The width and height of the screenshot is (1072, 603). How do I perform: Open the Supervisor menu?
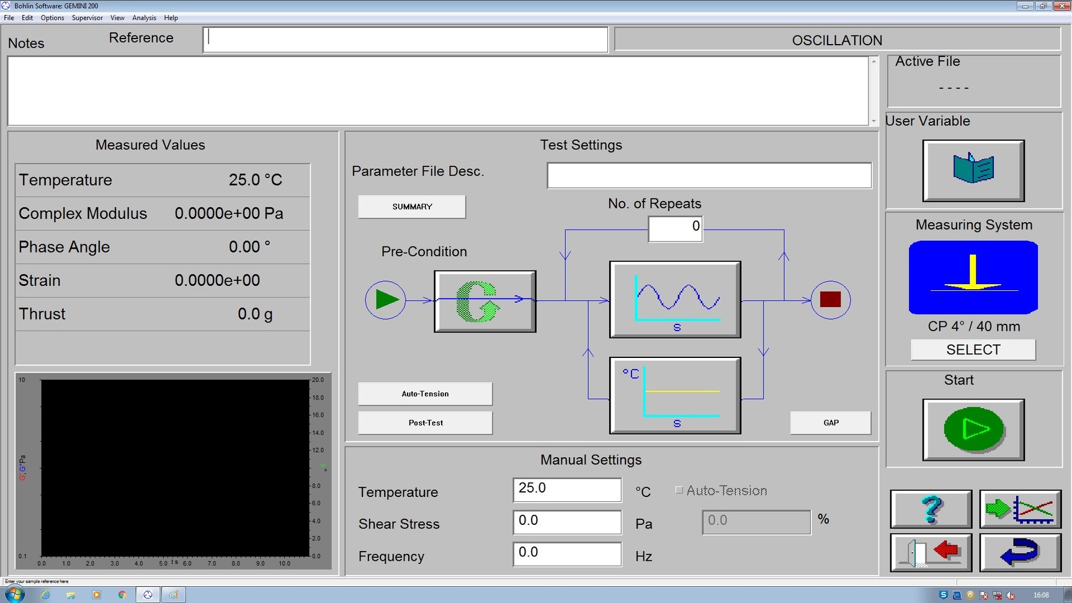[x=87, y=17]
